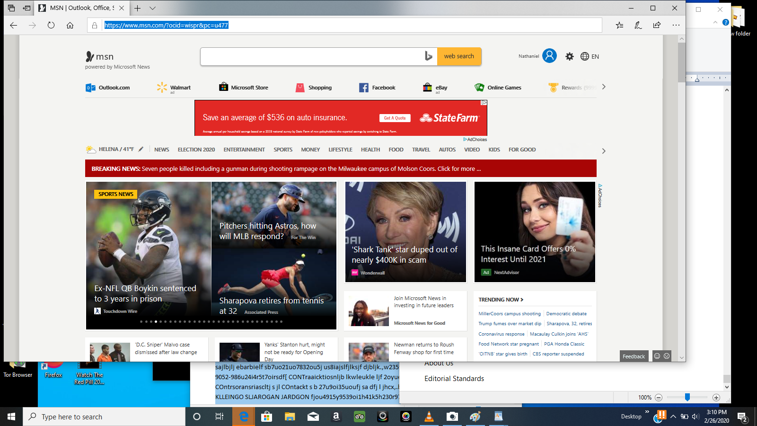
Task: Show the tab previews dropdown arrow
Action: coord(152,8)
